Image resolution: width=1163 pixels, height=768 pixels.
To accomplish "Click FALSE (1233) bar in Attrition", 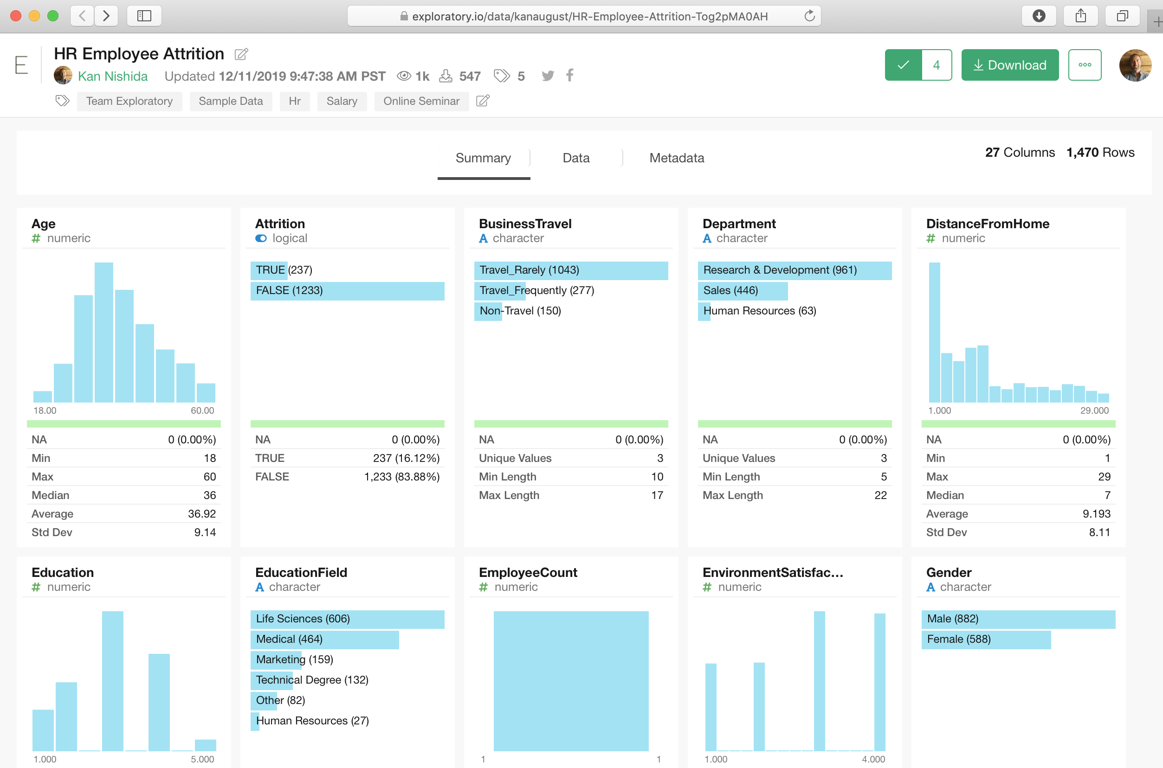I will 347,290.
